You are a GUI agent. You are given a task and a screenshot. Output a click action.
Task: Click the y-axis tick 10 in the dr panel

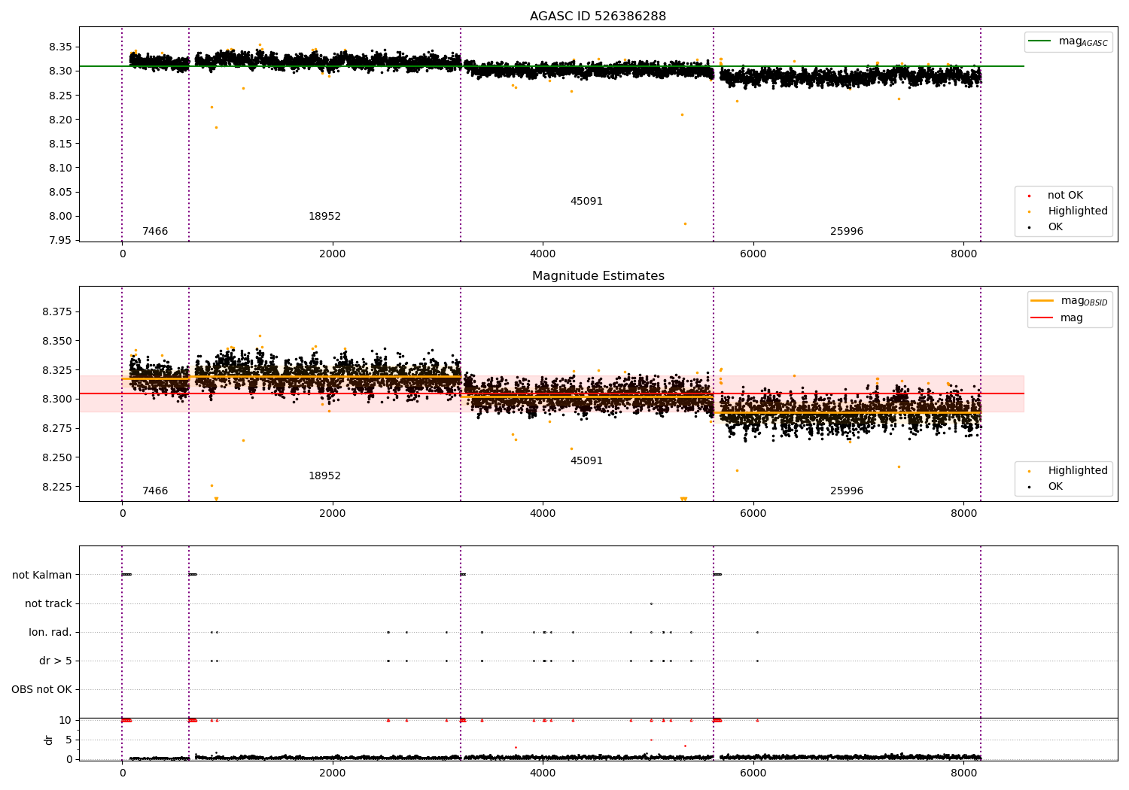(66, 721)
